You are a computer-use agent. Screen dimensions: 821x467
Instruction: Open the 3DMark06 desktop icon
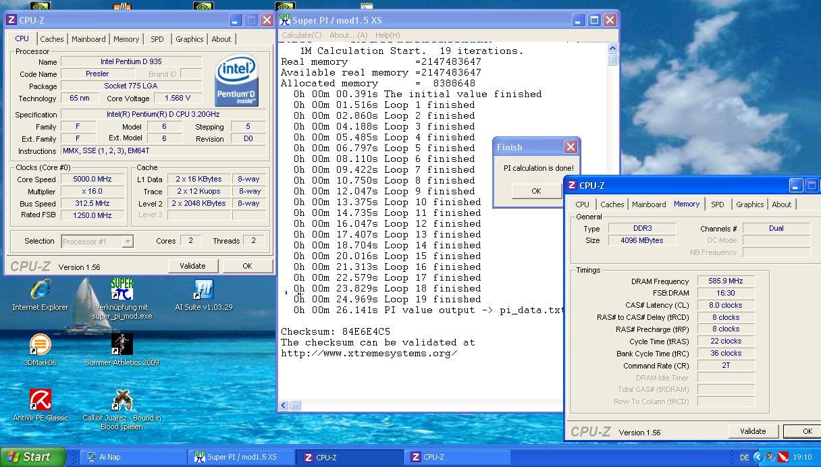[41, 345]
